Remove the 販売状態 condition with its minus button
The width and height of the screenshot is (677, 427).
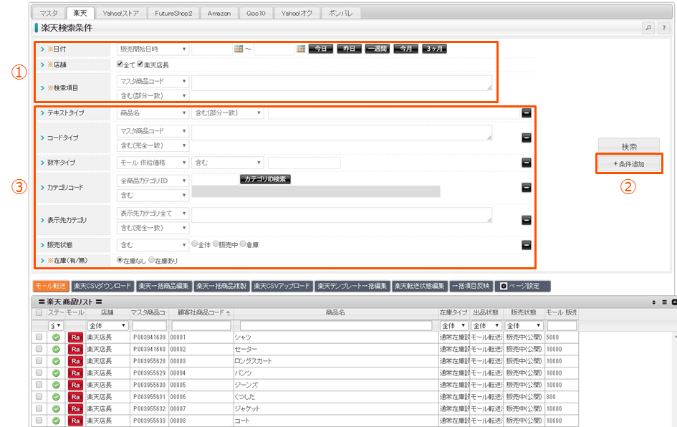click(x=527, y=245)
